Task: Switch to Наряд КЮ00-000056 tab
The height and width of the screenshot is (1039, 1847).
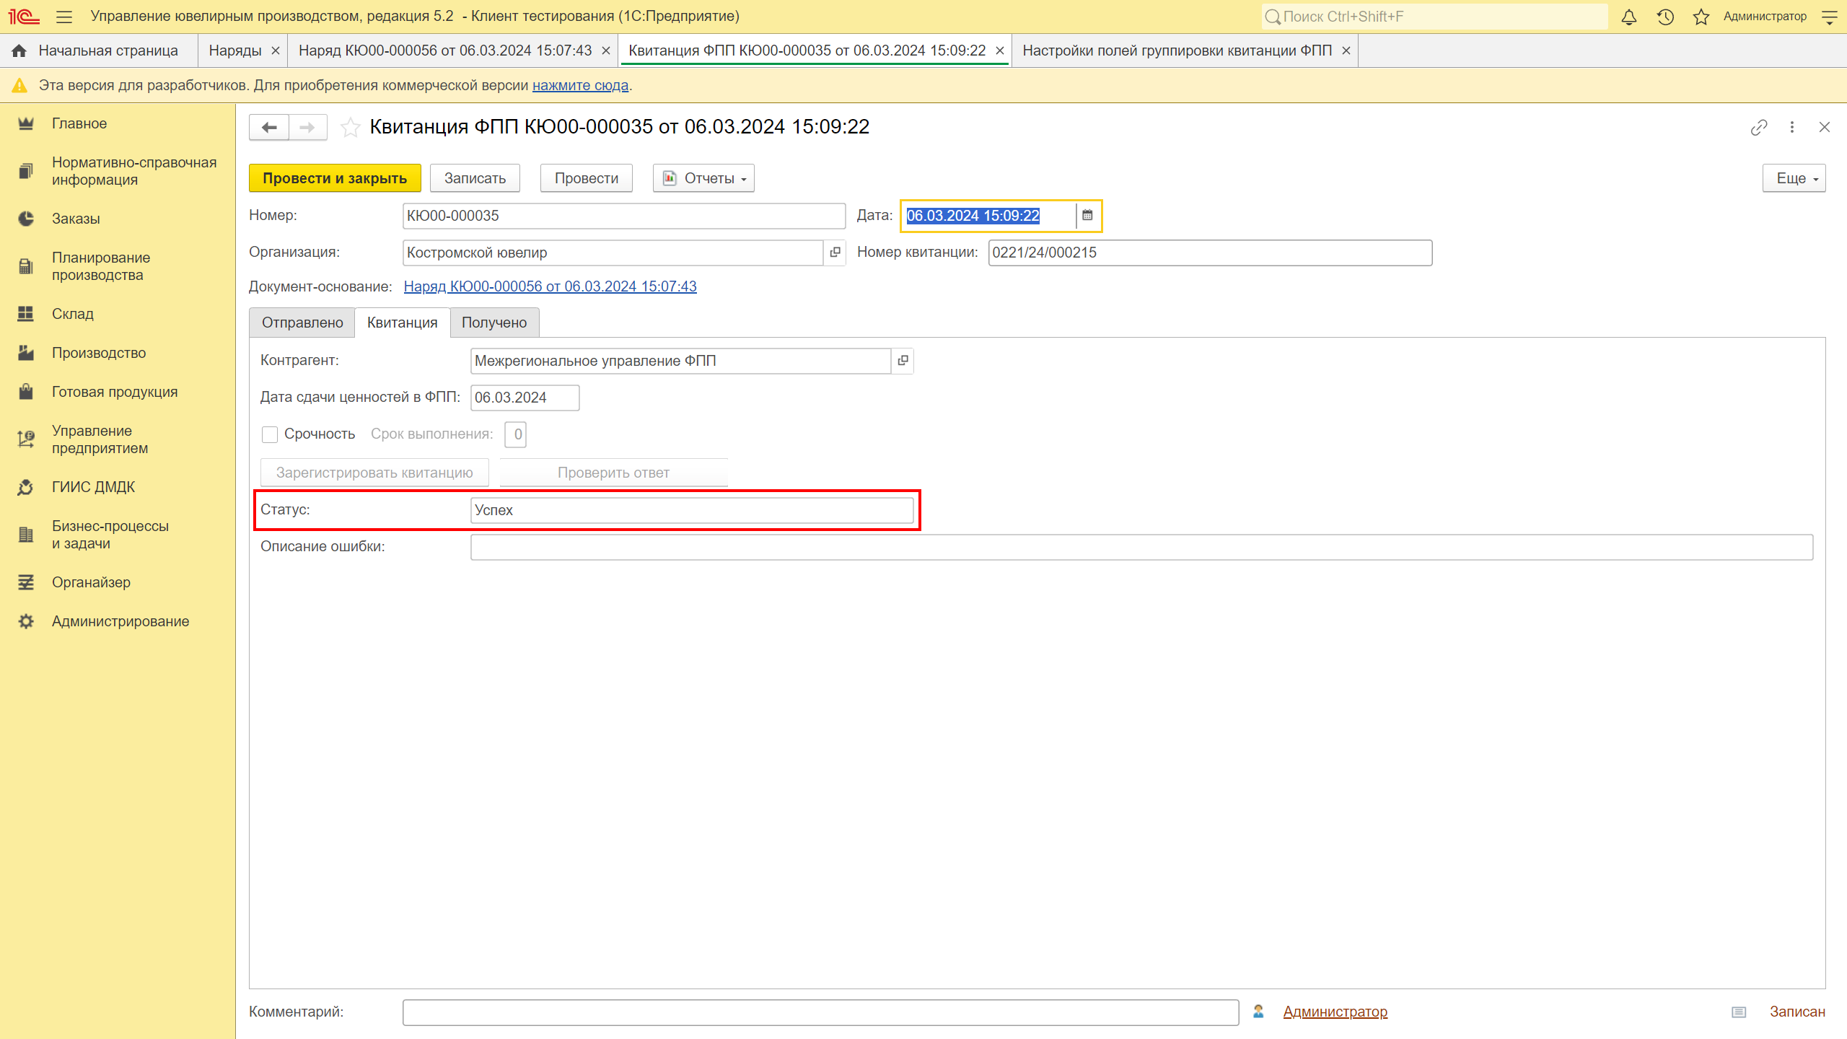Action: pyautogui.click(x=445, y=51)
